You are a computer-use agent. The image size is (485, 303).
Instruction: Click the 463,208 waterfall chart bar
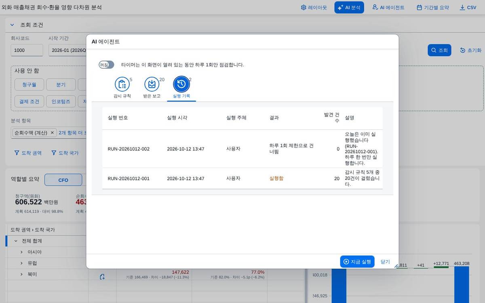pos(462,284)
